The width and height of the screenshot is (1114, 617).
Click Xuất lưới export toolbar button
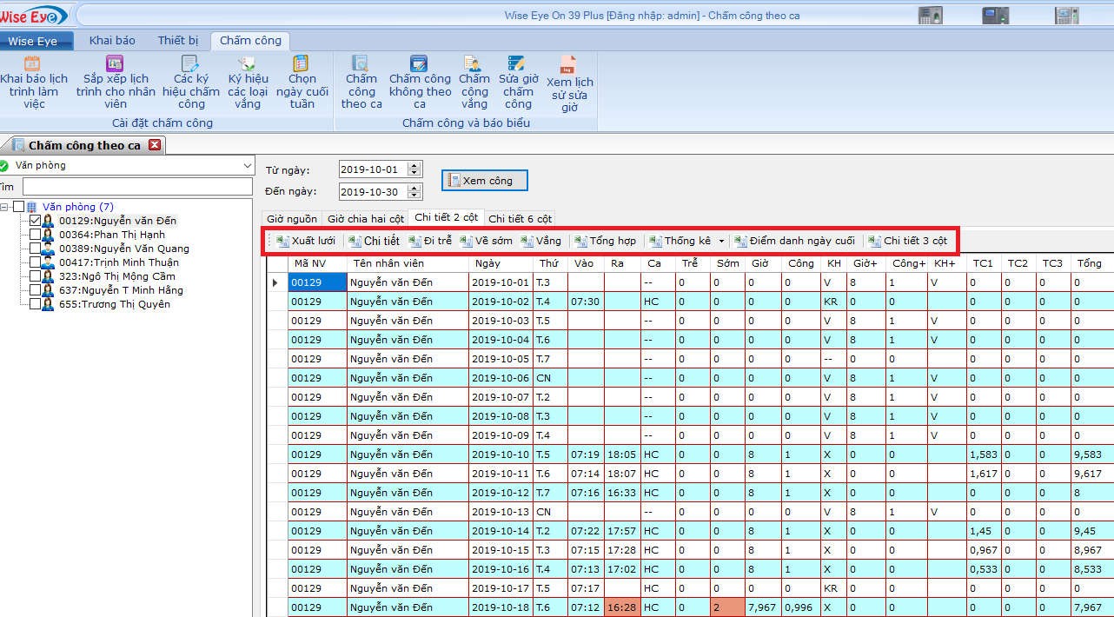(306, 241)
